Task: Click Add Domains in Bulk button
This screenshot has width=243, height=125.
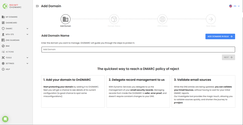Action: [x=220, y=36]
